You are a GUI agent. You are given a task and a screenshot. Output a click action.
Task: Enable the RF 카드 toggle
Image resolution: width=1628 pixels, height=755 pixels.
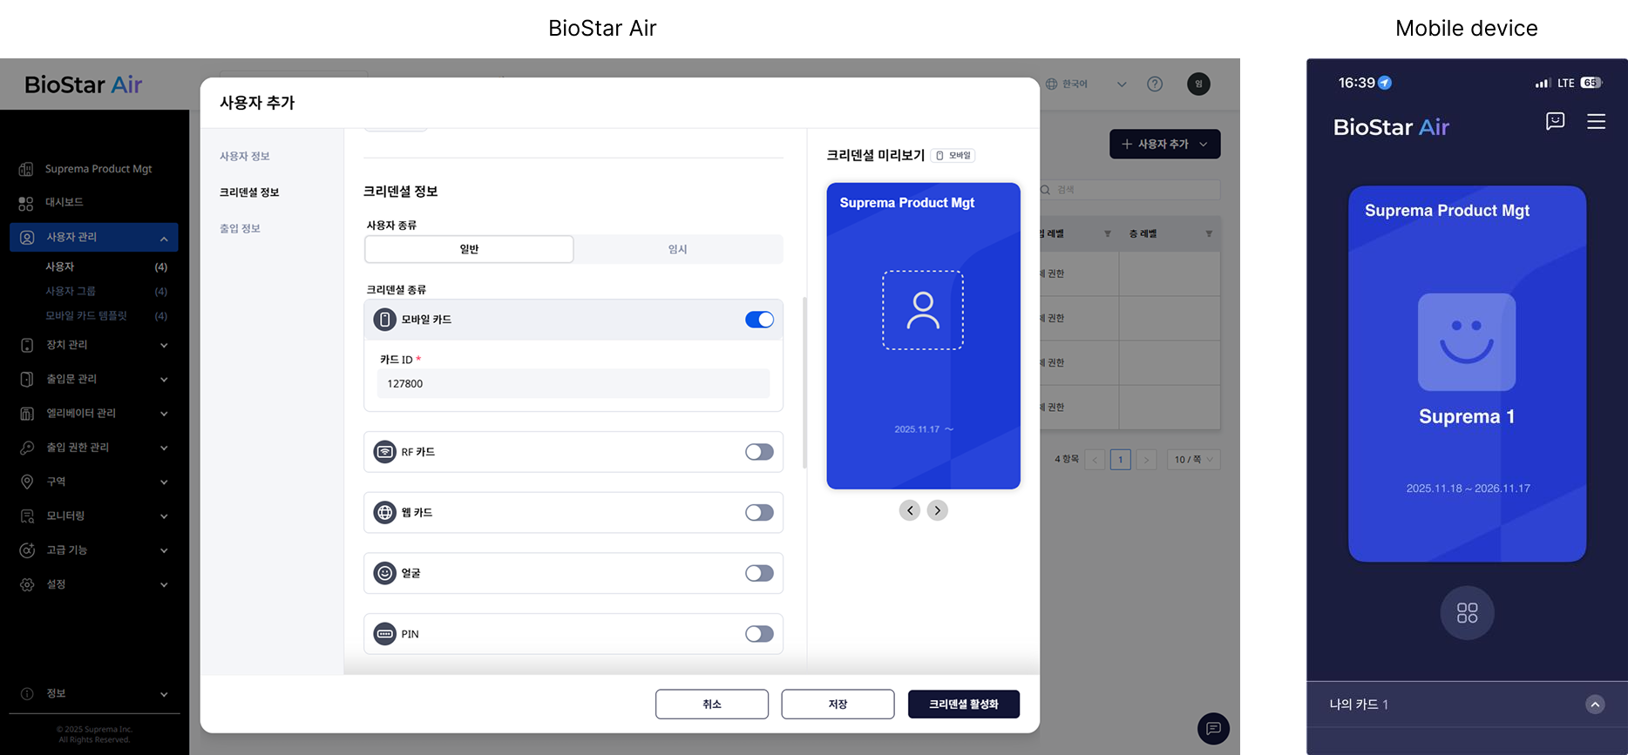pyautogui.click(x=758, y=452)
